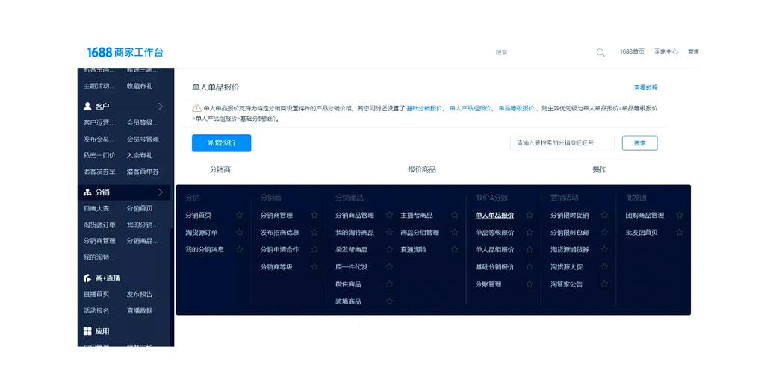Select 会员号管理 in the sidebar
776x373 pixels.
click(143, 139)
